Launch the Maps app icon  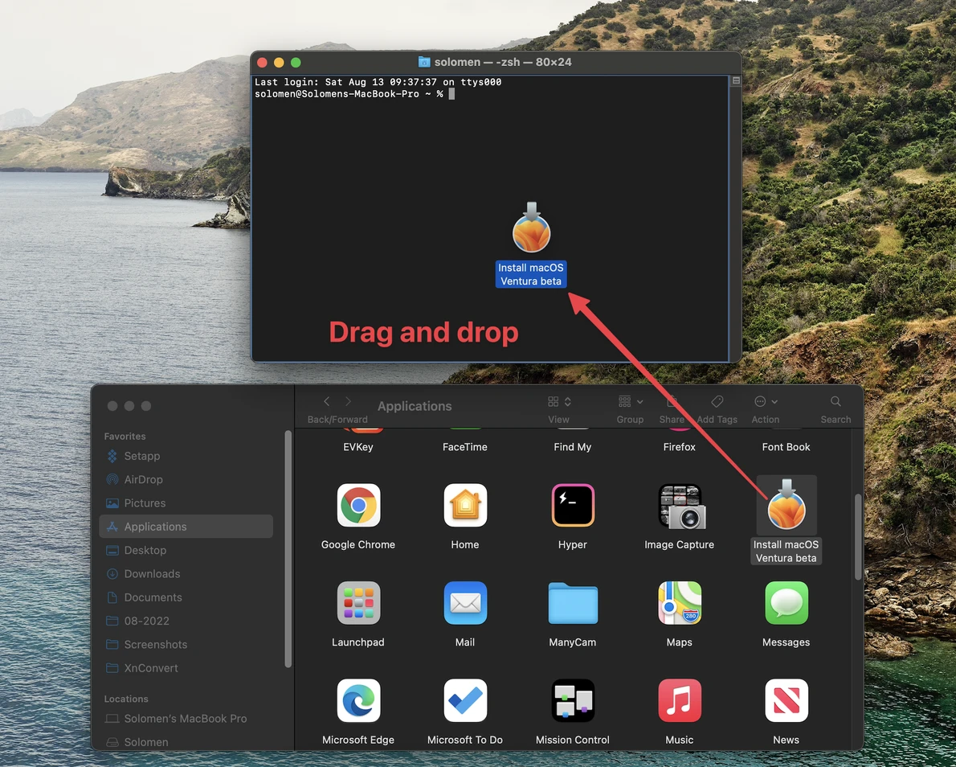679,603
